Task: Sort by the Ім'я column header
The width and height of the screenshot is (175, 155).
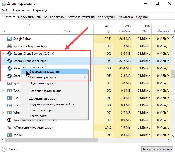Action: tap(31, 29)
